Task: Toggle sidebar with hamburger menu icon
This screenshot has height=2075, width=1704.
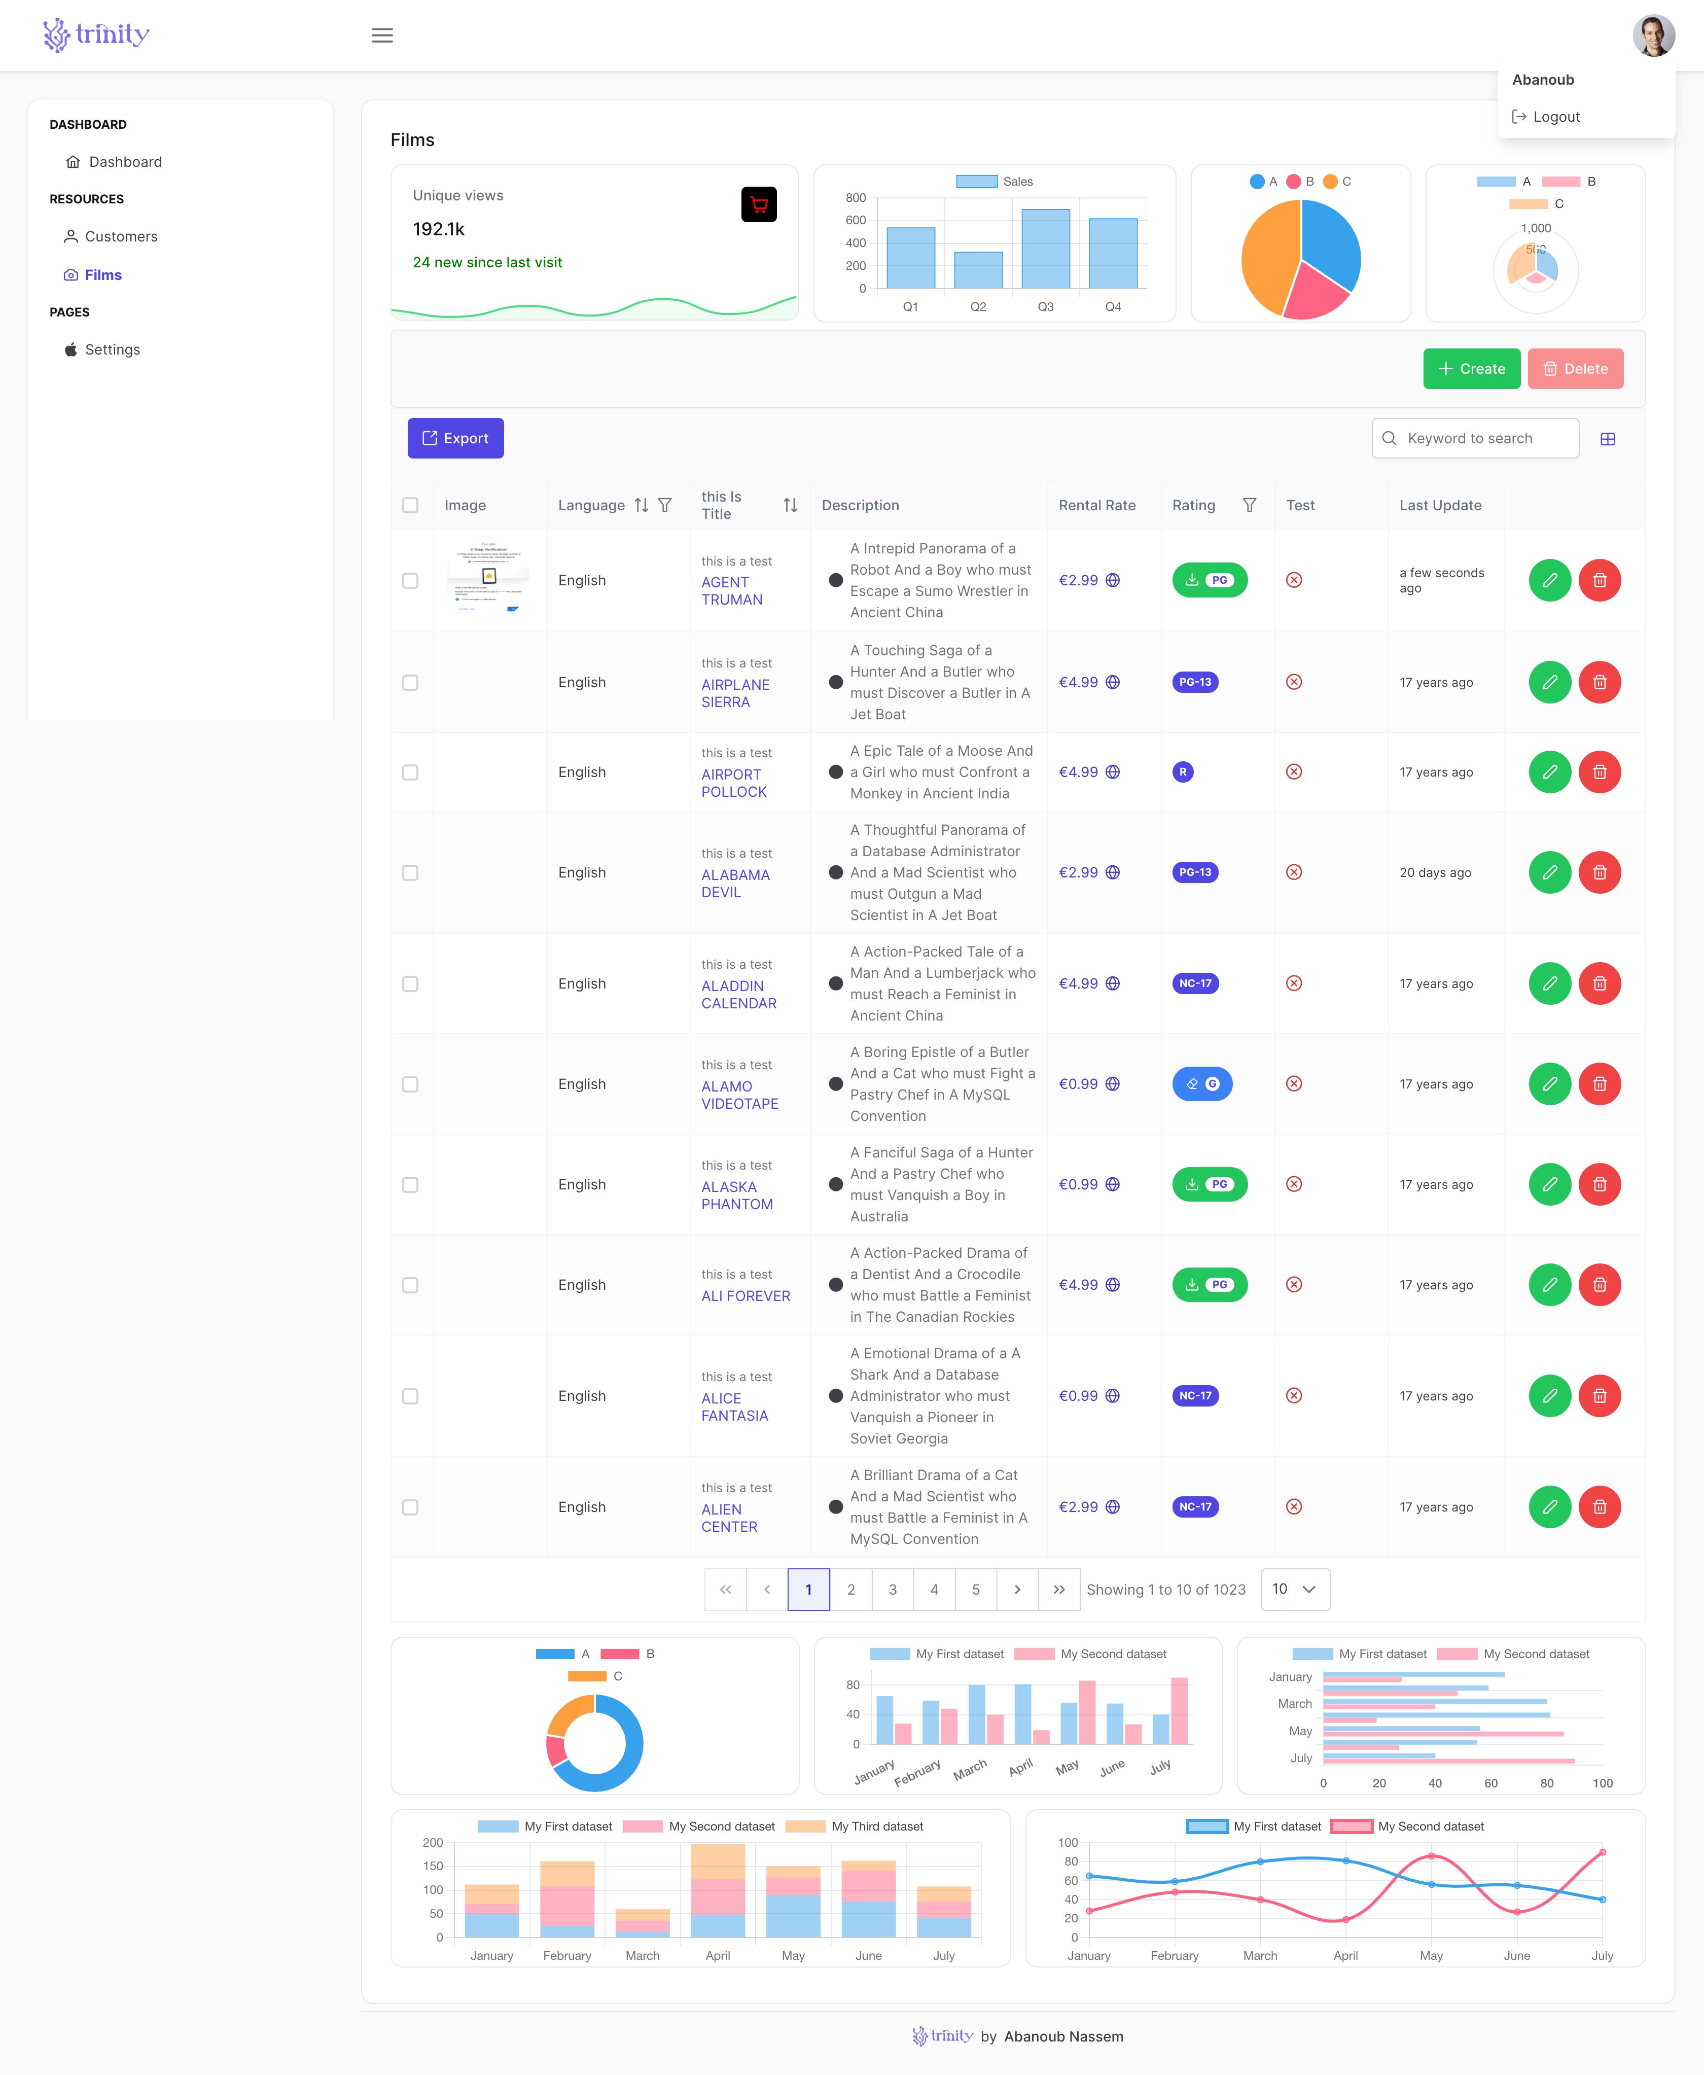Action: [x=382, y=36]
